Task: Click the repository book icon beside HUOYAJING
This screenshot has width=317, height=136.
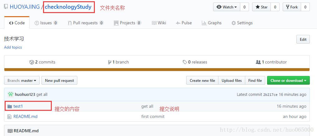Action: tap(6, 7)
